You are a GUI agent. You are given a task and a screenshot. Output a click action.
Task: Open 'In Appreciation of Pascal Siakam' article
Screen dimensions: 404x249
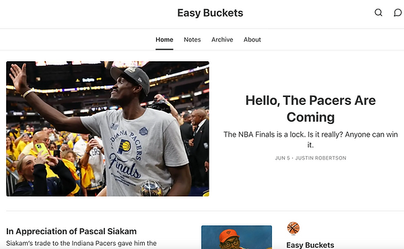(71, 232)
